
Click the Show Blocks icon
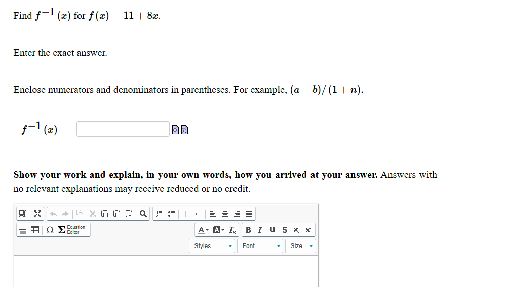click(x=23, y=214)
